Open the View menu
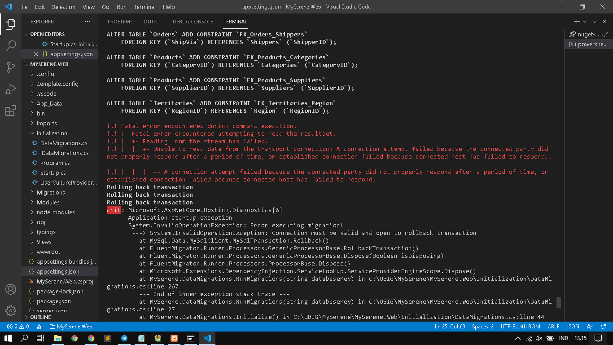613x345 pixels. coord(89,7)
